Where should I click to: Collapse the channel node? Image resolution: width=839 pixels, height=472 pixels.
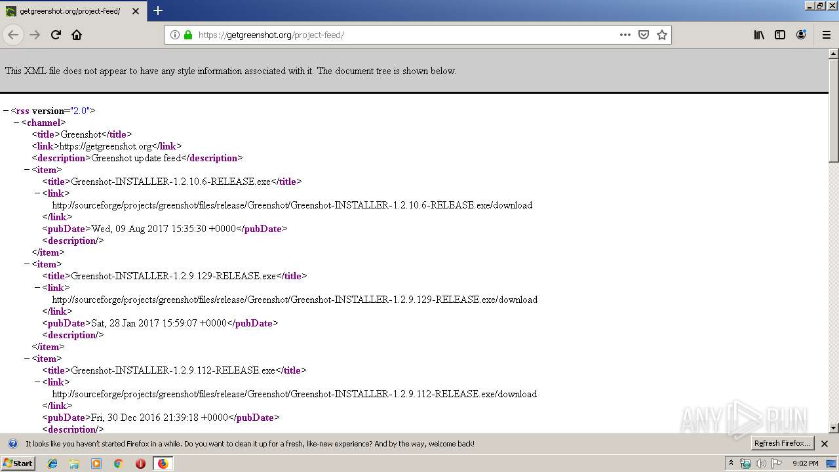[16, 123]
